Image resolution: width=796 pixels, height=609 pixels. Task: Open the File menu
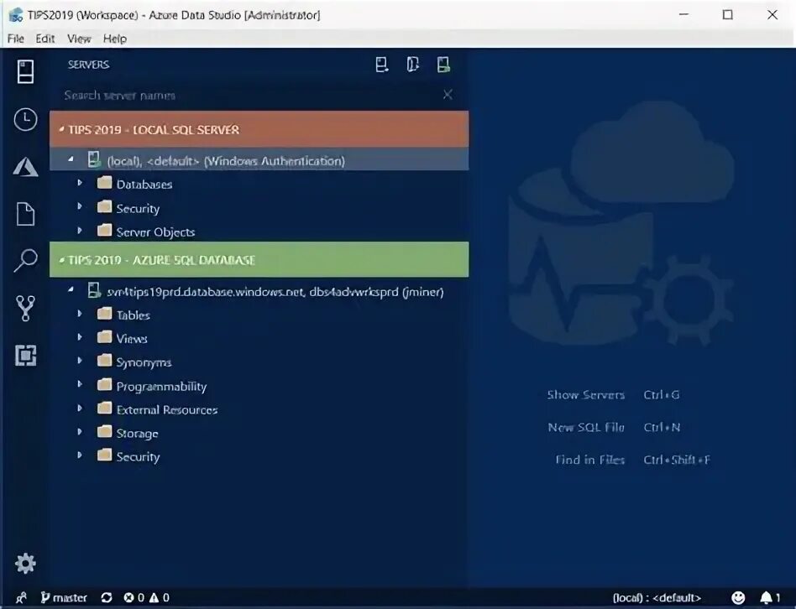pyautogui.click(x=16, y=39)
